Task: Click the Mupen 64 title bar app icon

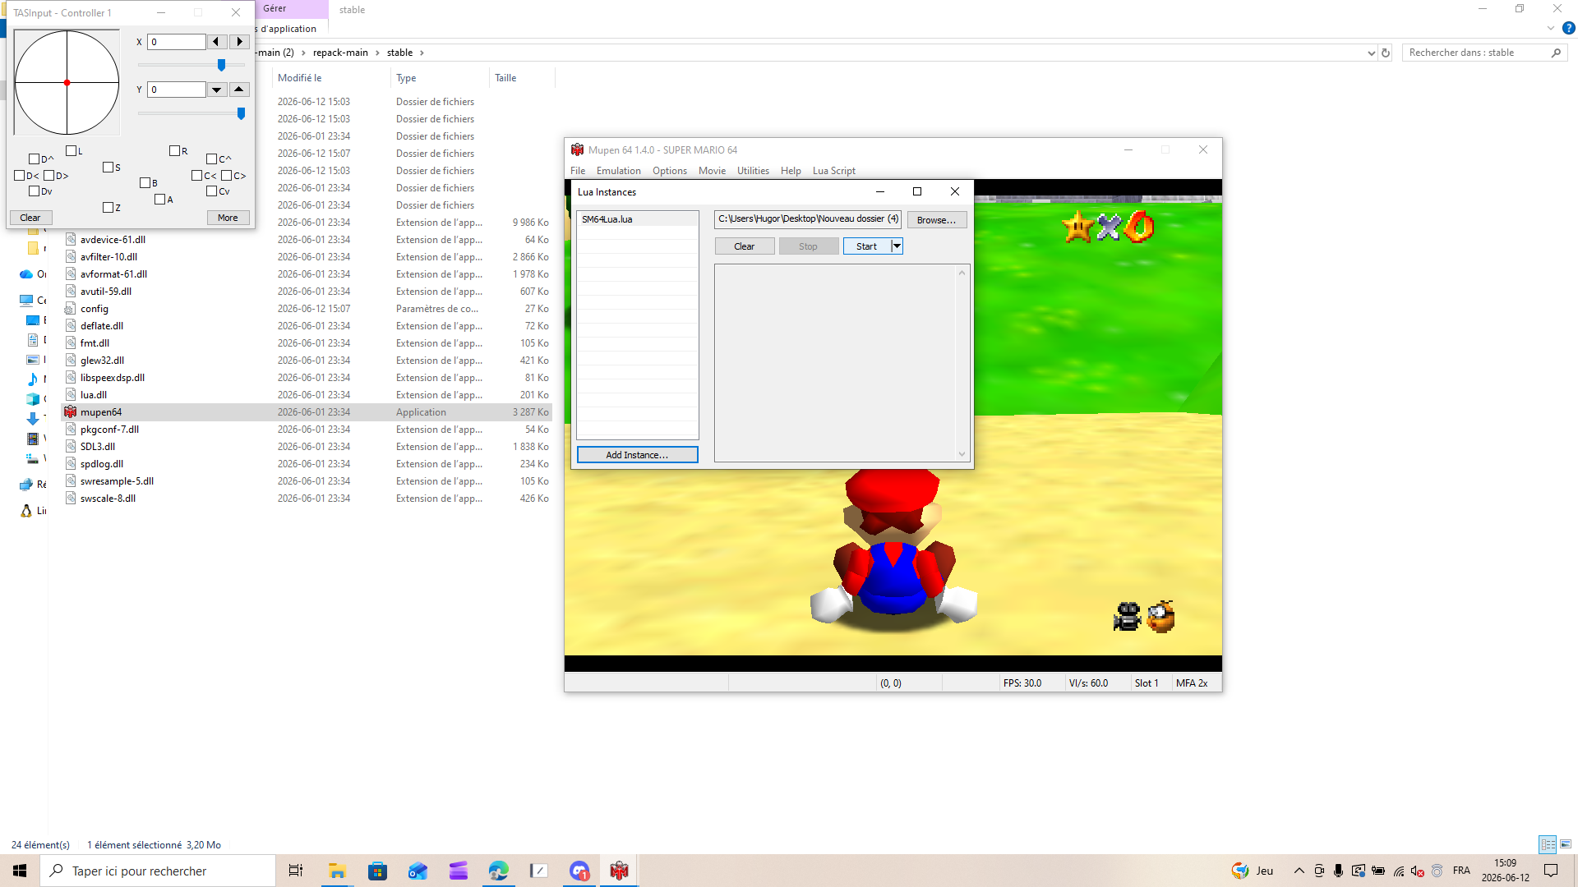Action: click(577, 150)
